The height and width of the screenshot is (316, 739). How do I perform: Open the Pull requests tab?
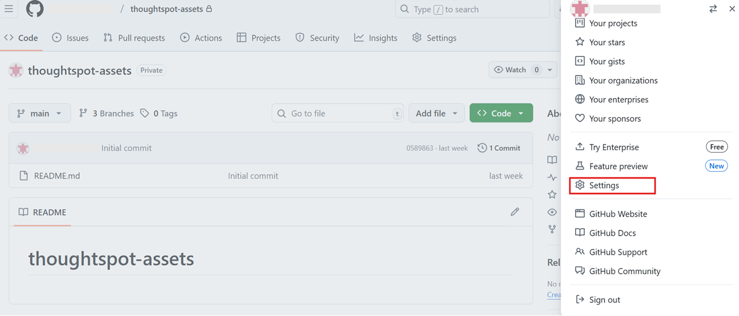[x=134, y=38]
